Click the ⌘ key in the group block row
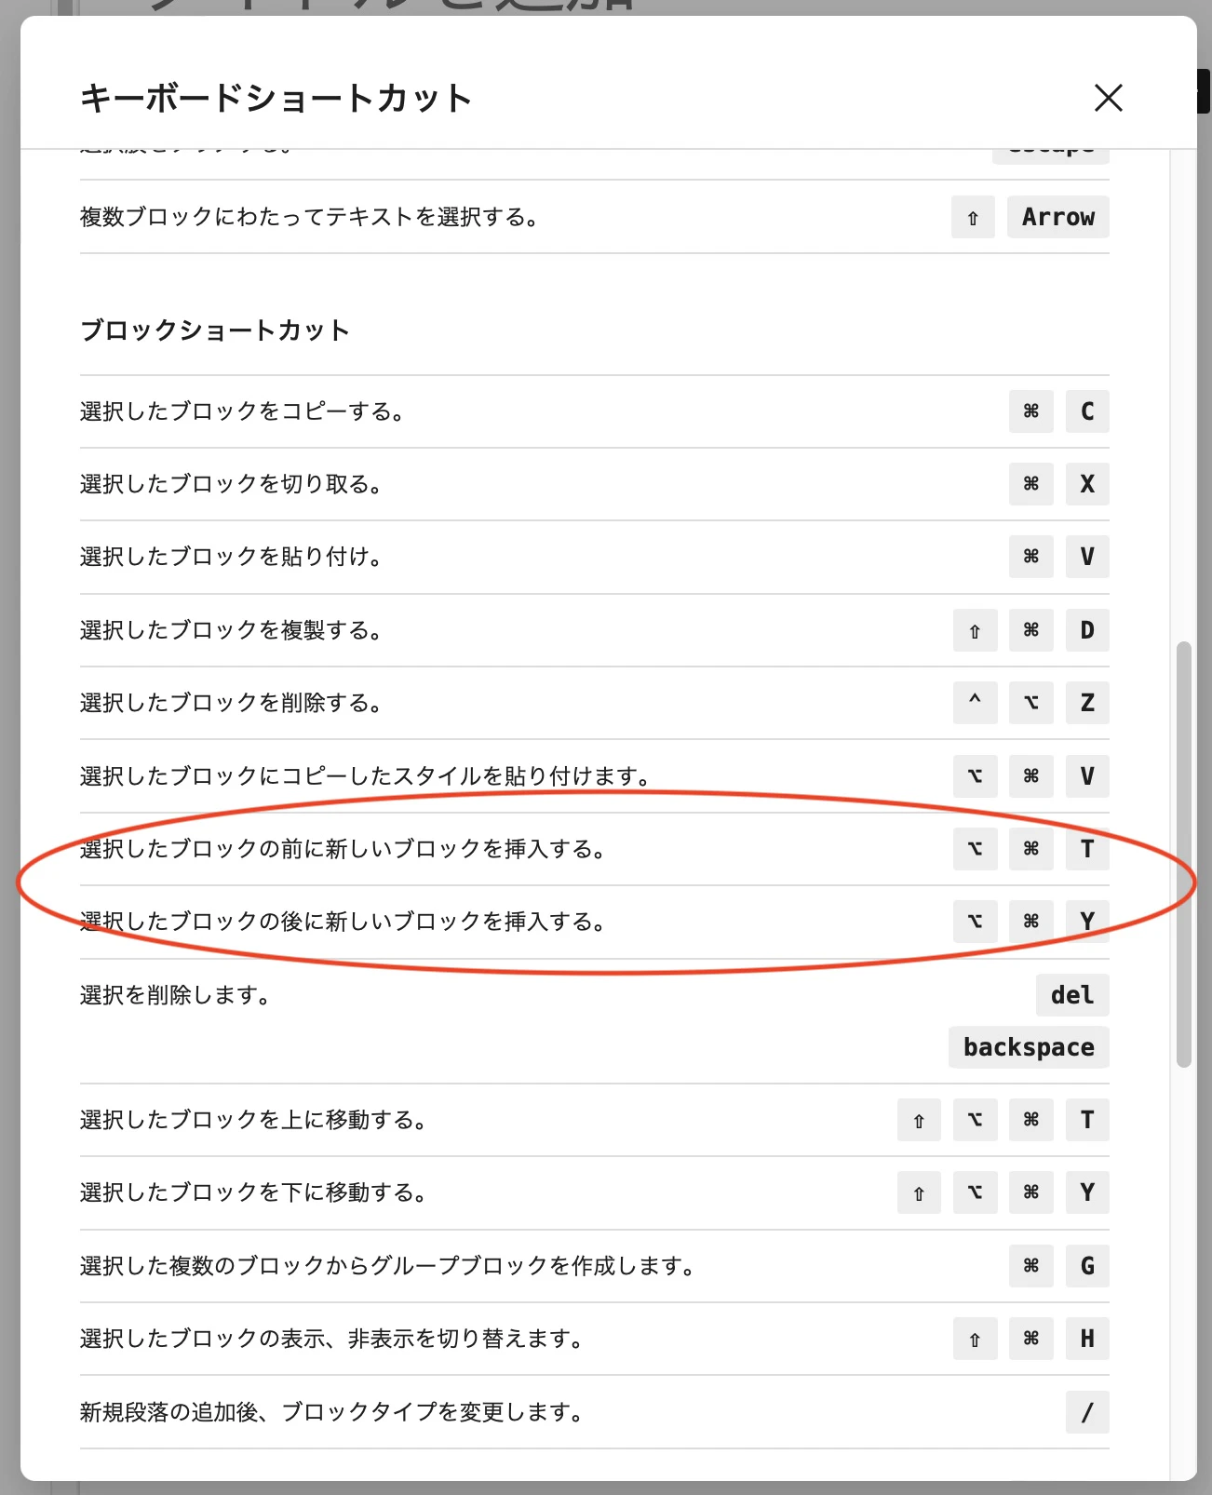The height and width of the screenshot is (1495, 1212). tap(1030, 1266)
